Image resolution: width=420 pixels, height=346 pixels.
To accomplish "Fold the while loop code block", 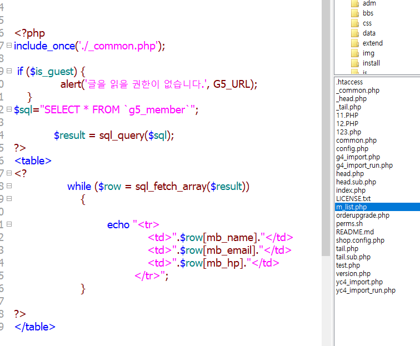I will [9, 187].
